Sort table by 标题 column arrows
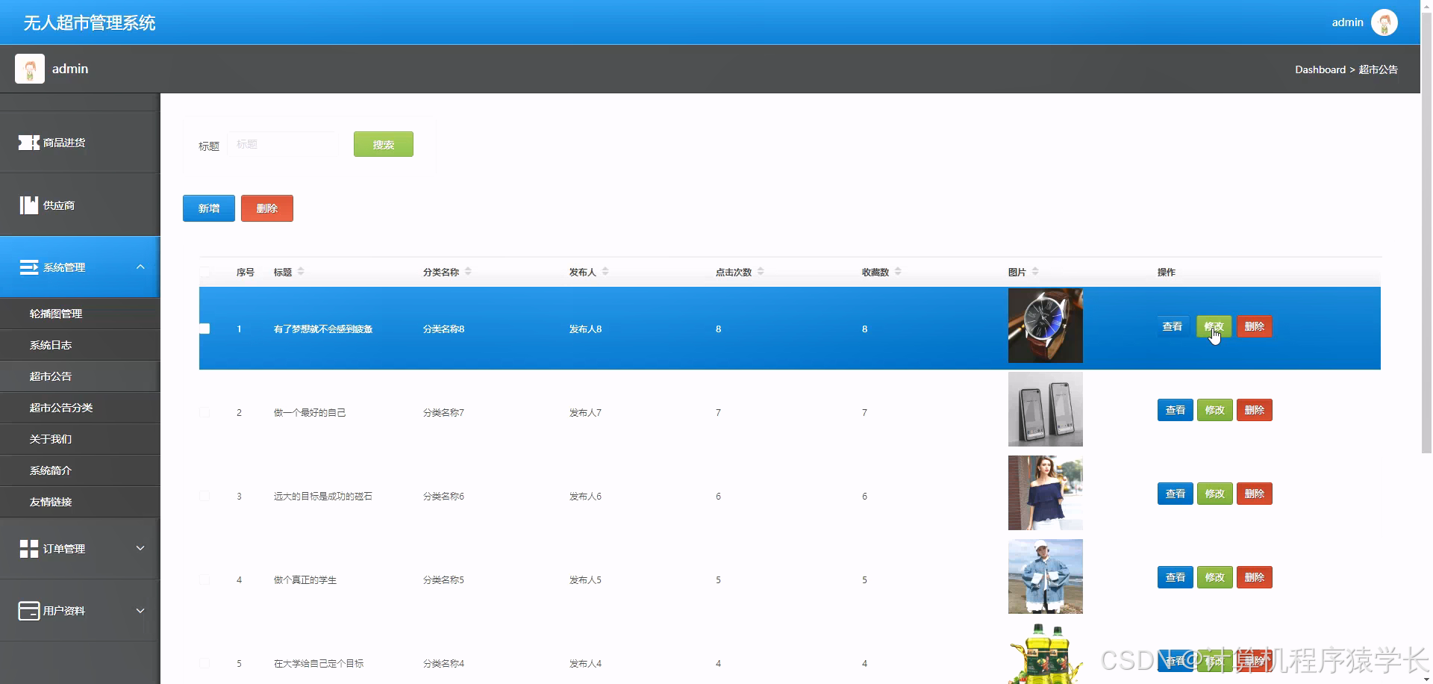This screenshot has height=684, width=1433. coord(301,272)
